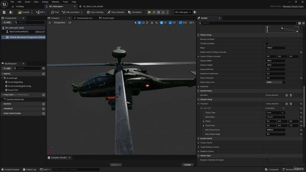Toggle the Throttle as Brake checkbox

[267, 43]
